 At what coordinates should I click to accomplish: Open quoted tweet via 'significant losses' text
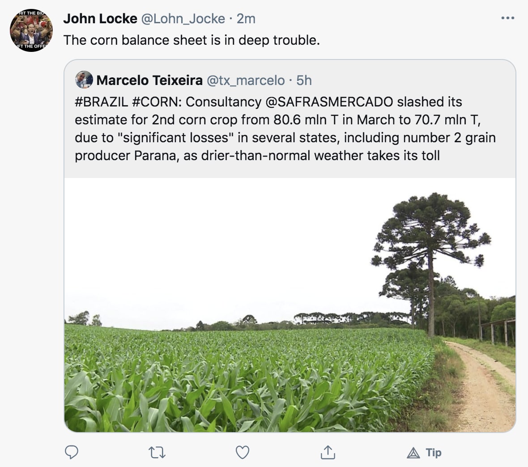coord(175,138)
